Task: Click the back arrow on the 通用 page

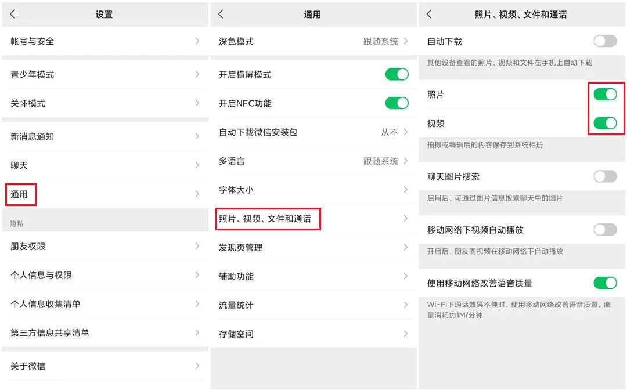Action: coord(222,14)
